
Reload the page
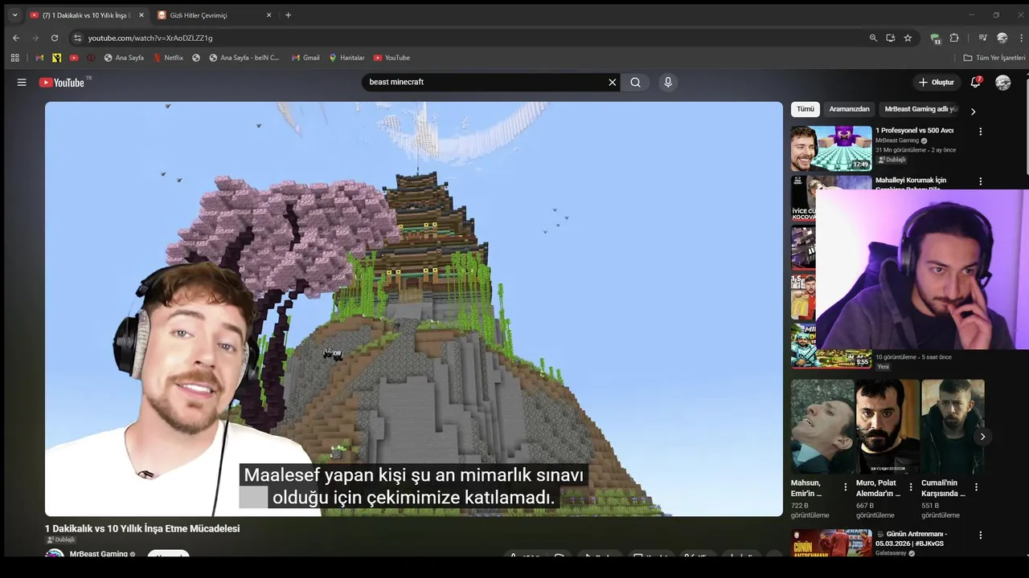[x=55, y=38]
